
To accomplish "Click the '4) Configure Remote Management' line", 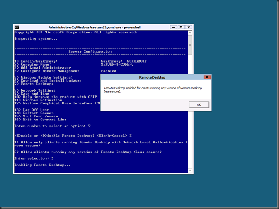I will click(x=47, y=71).
